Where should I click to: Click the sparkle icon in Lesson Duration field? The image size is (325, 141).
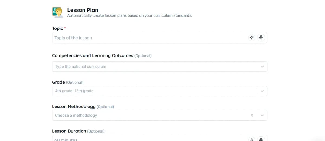click(x=252, y=139)
